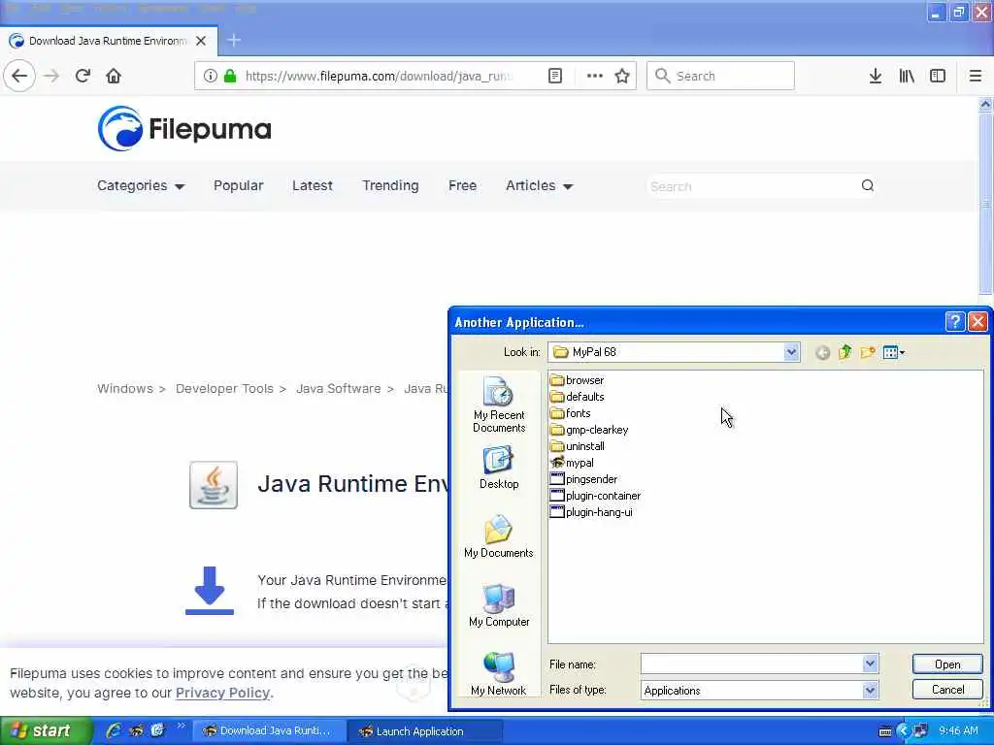Reload the page with the refresh icon
Viewport: 994px width, 745px height.
point(83,76)
